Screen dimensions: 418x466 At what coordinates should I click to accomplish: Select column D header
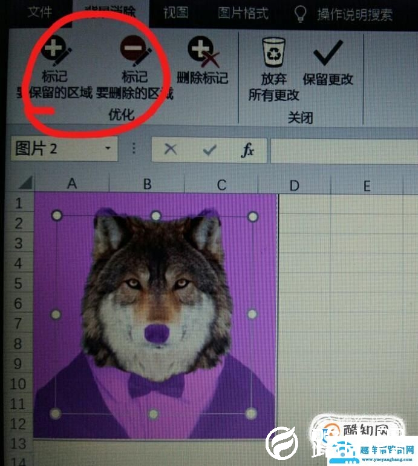(294, 186)
